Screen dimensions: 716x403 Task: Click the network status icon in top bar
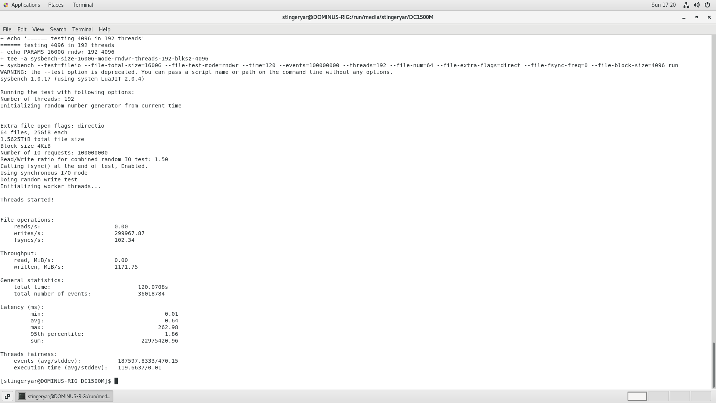point(686,5)
